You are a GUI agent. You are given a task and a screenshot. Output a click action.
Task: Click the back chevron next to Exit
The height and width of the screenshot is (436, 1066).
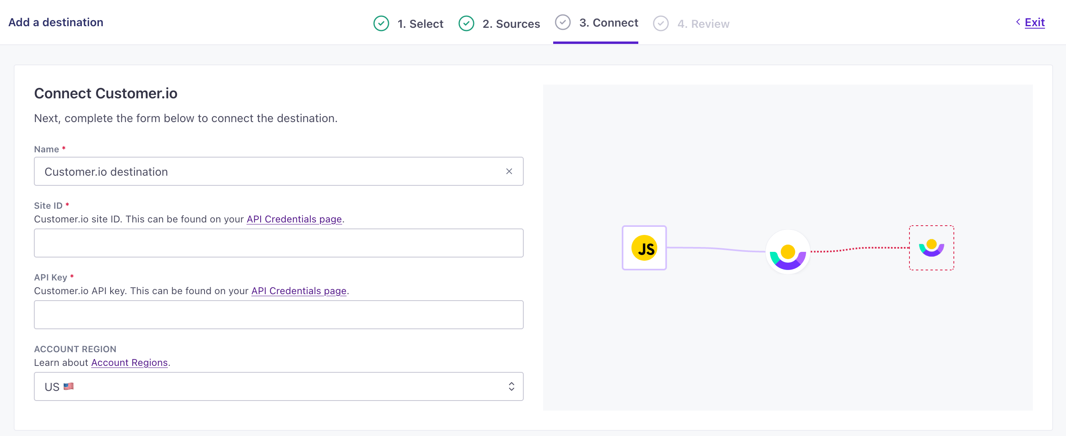(1018, 22)
